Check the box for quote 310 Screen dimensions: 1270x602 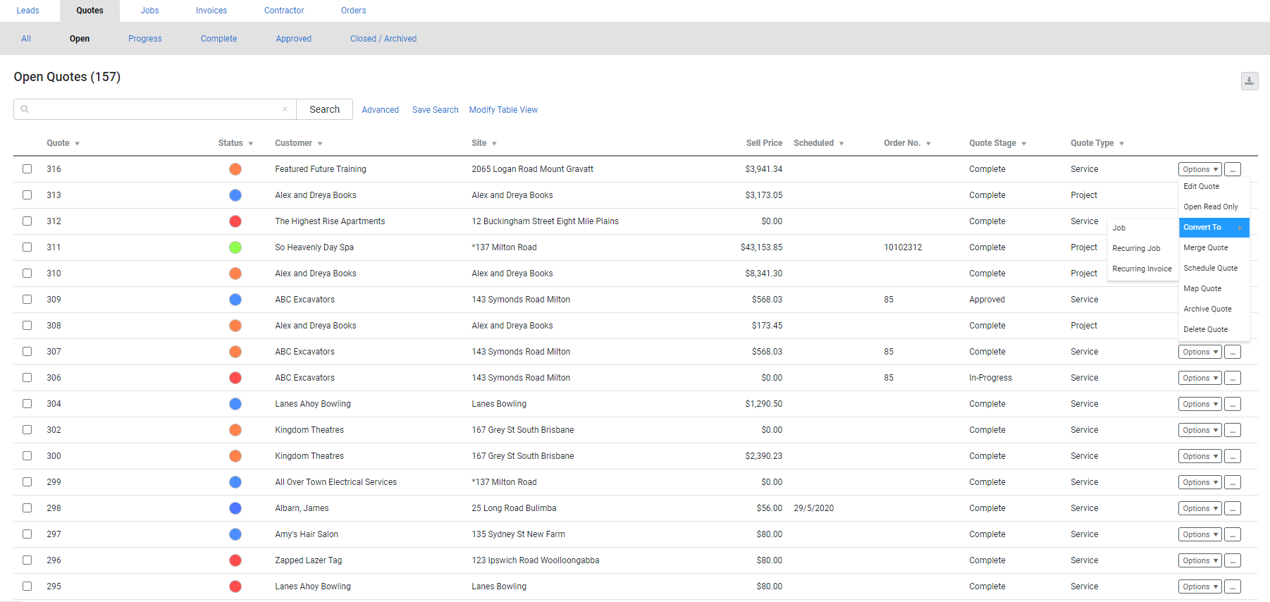tap(27, 274)
